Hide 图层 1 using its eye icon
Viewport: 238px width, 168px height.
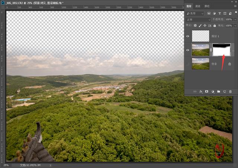pyautogui.click(x=188, y=36)
